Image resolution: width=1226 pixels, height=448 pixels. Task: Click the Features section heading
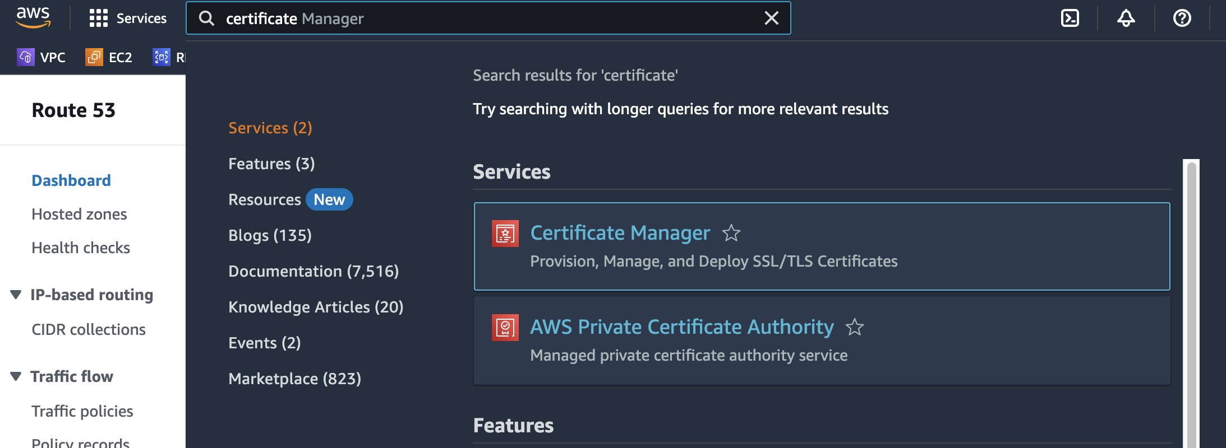coord(513,425)
